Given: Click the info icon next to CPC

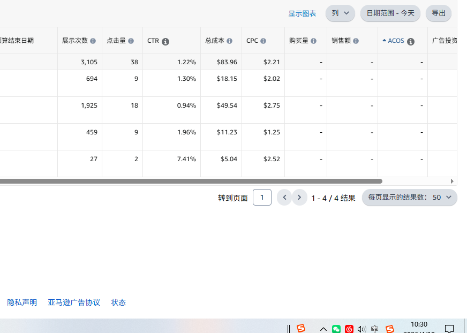Looking at the screenshot, I should tap(263, 41).
